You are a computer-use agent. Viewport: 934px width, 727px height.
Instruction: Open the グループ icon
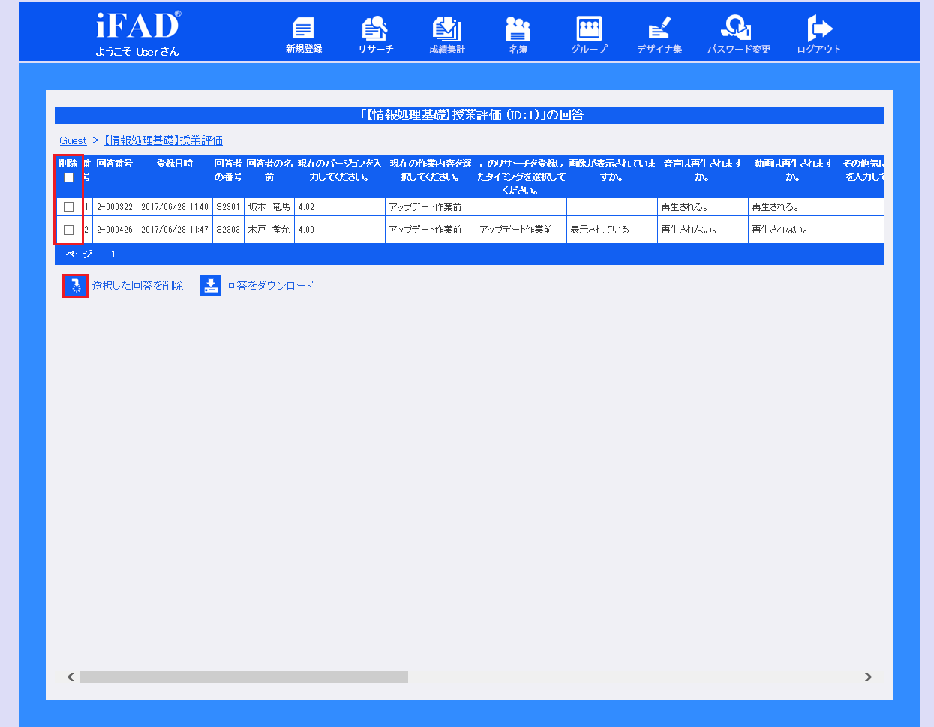pyautogui.click(x=589, y=29)
